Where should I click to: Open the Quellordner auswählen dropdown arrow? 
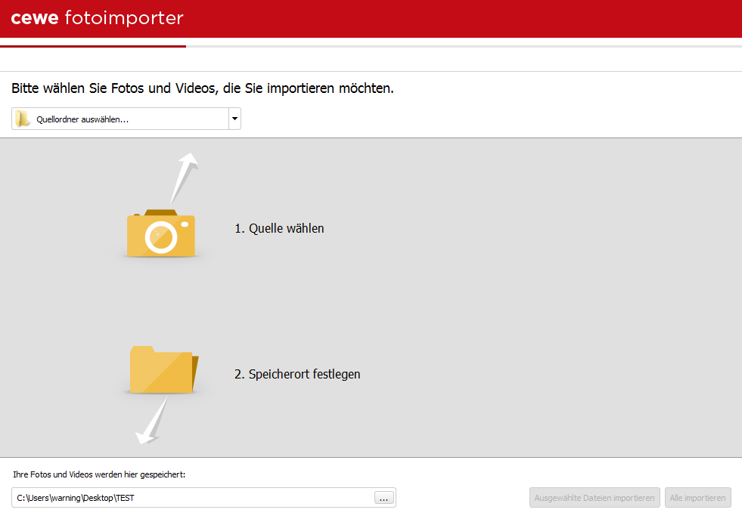[234, 119]
